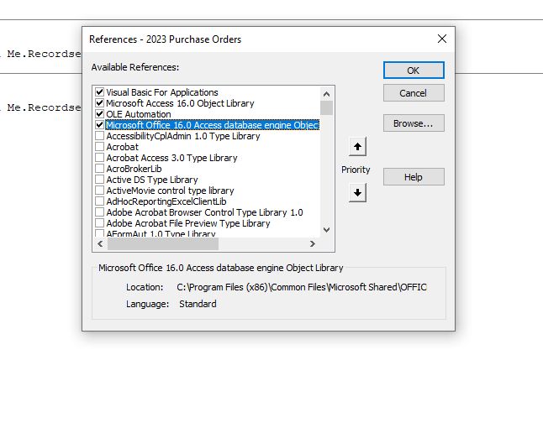Click the 'Standard' language value

point(198,304)
